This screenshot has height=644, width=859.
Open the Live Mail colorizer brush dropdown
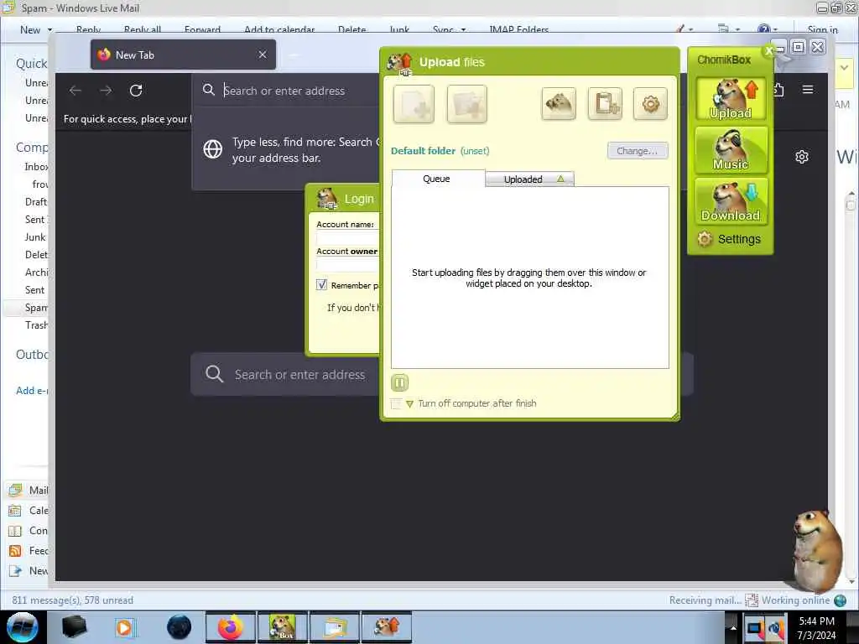click(x=684, y=29)
